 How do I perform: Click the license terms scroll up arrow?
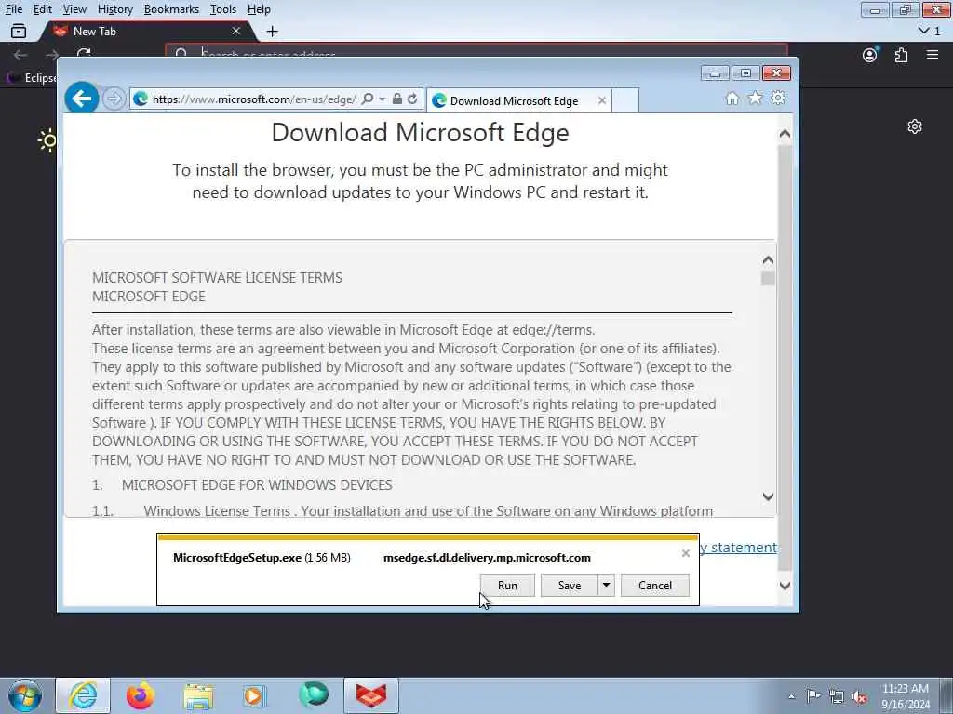[768, 260]
